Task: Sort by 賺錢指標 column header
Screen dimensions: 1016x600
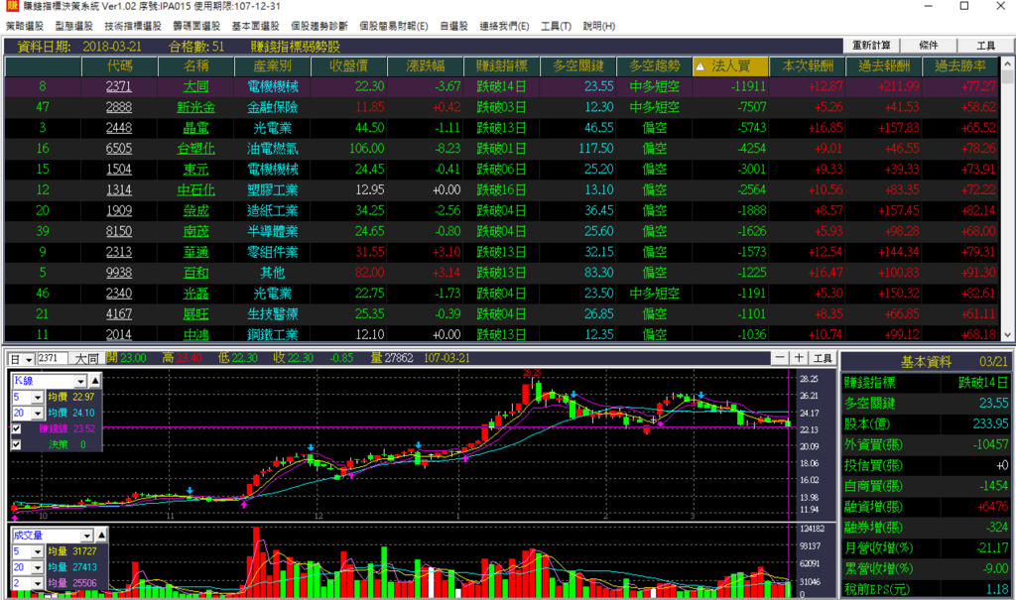Action: coord(501,66)
